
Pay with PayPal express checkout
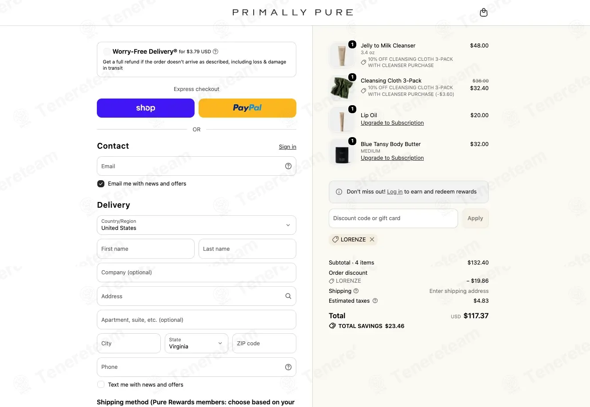tap(247, 108)
